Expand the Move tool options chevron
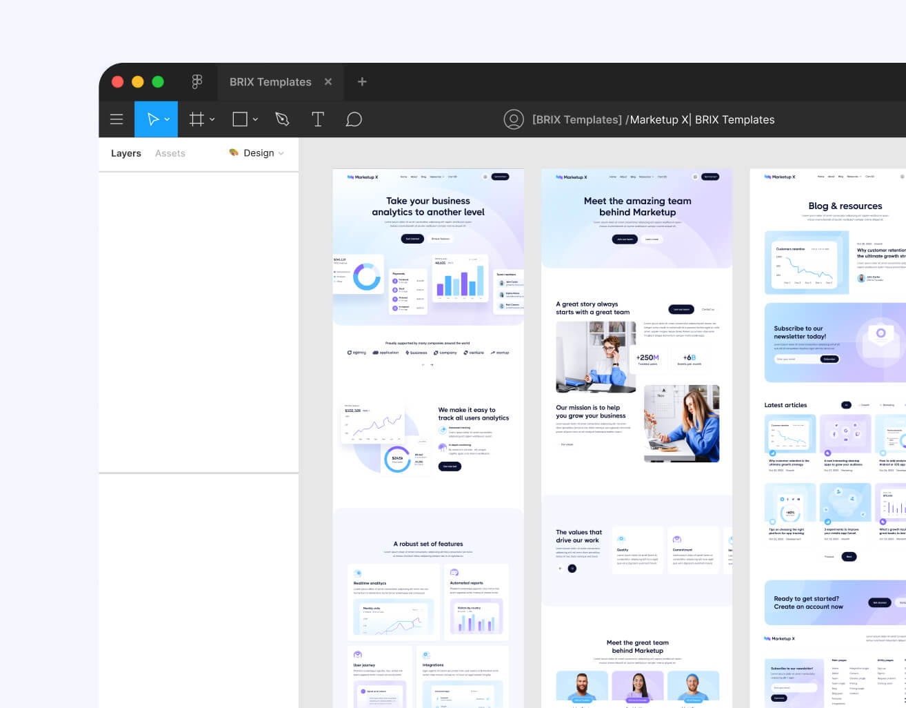This screenshot has width=906, height=708. click(x=165, y=119)
